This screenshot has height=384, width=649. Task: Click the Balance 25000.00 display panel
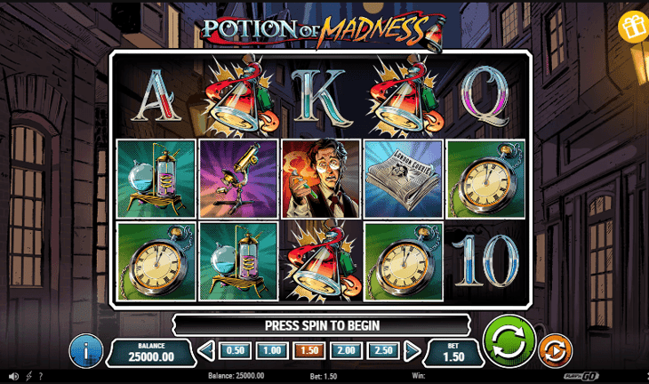151,352
